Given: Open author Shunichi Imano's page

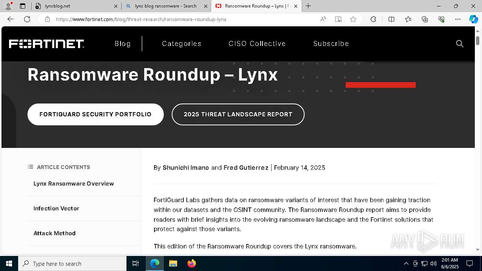Looking at the screenshot, I should (x=186, y=167).
